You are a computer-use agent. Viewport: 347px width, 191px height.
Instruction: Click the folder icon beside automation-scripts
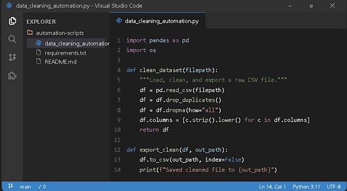point(30,33)
